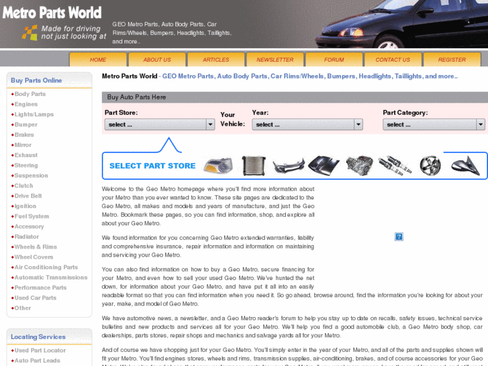The width and height of the screenshot is (488, 366).
Task: Open Used Car Parts link
Action: (x=36, y=298)
